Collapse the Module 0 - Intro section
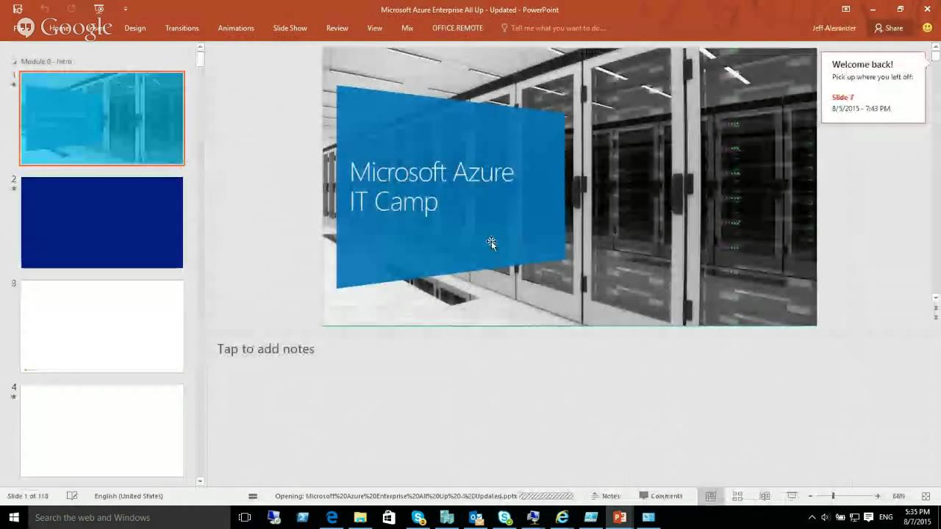Viewport: 941px width, 529px height. (14, 62)
